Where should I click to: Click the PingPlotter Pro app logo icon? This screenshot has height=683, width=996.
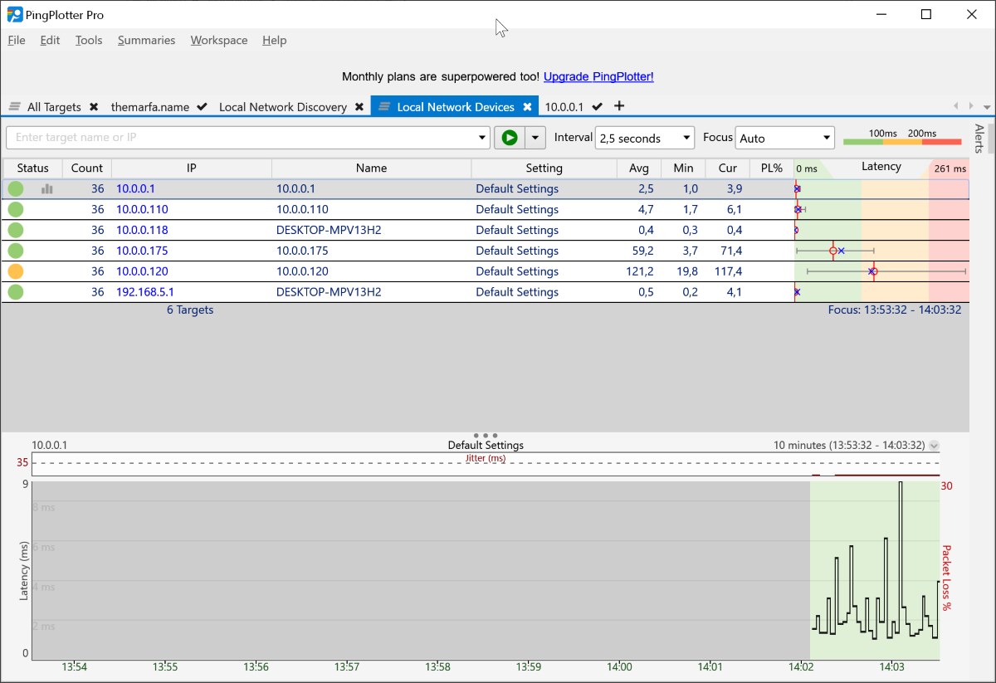[x=15, y=14]
